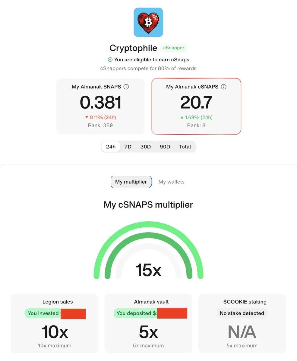Click the No stake detected badge
This screenshot has width=297, height=361.
pos(242,313)
